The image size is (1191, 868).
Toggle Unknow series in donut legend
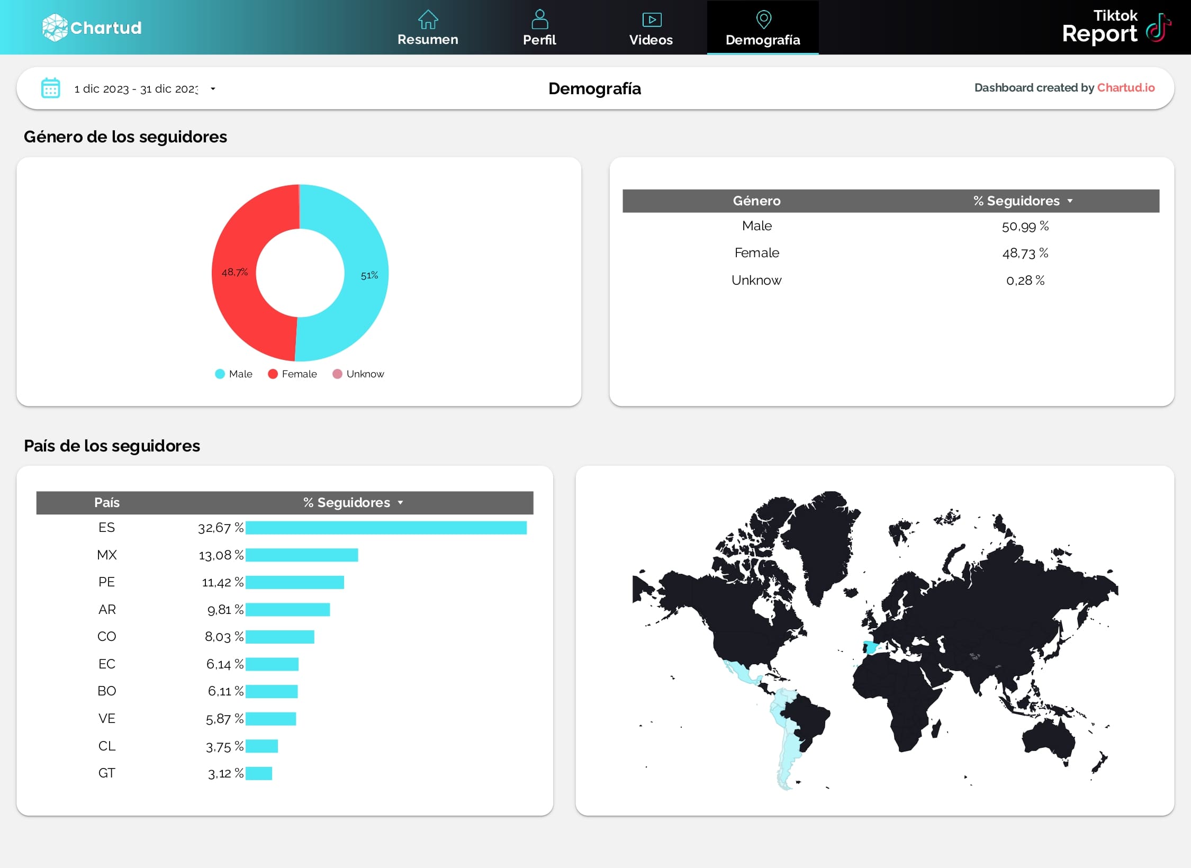tap(358, 374)
